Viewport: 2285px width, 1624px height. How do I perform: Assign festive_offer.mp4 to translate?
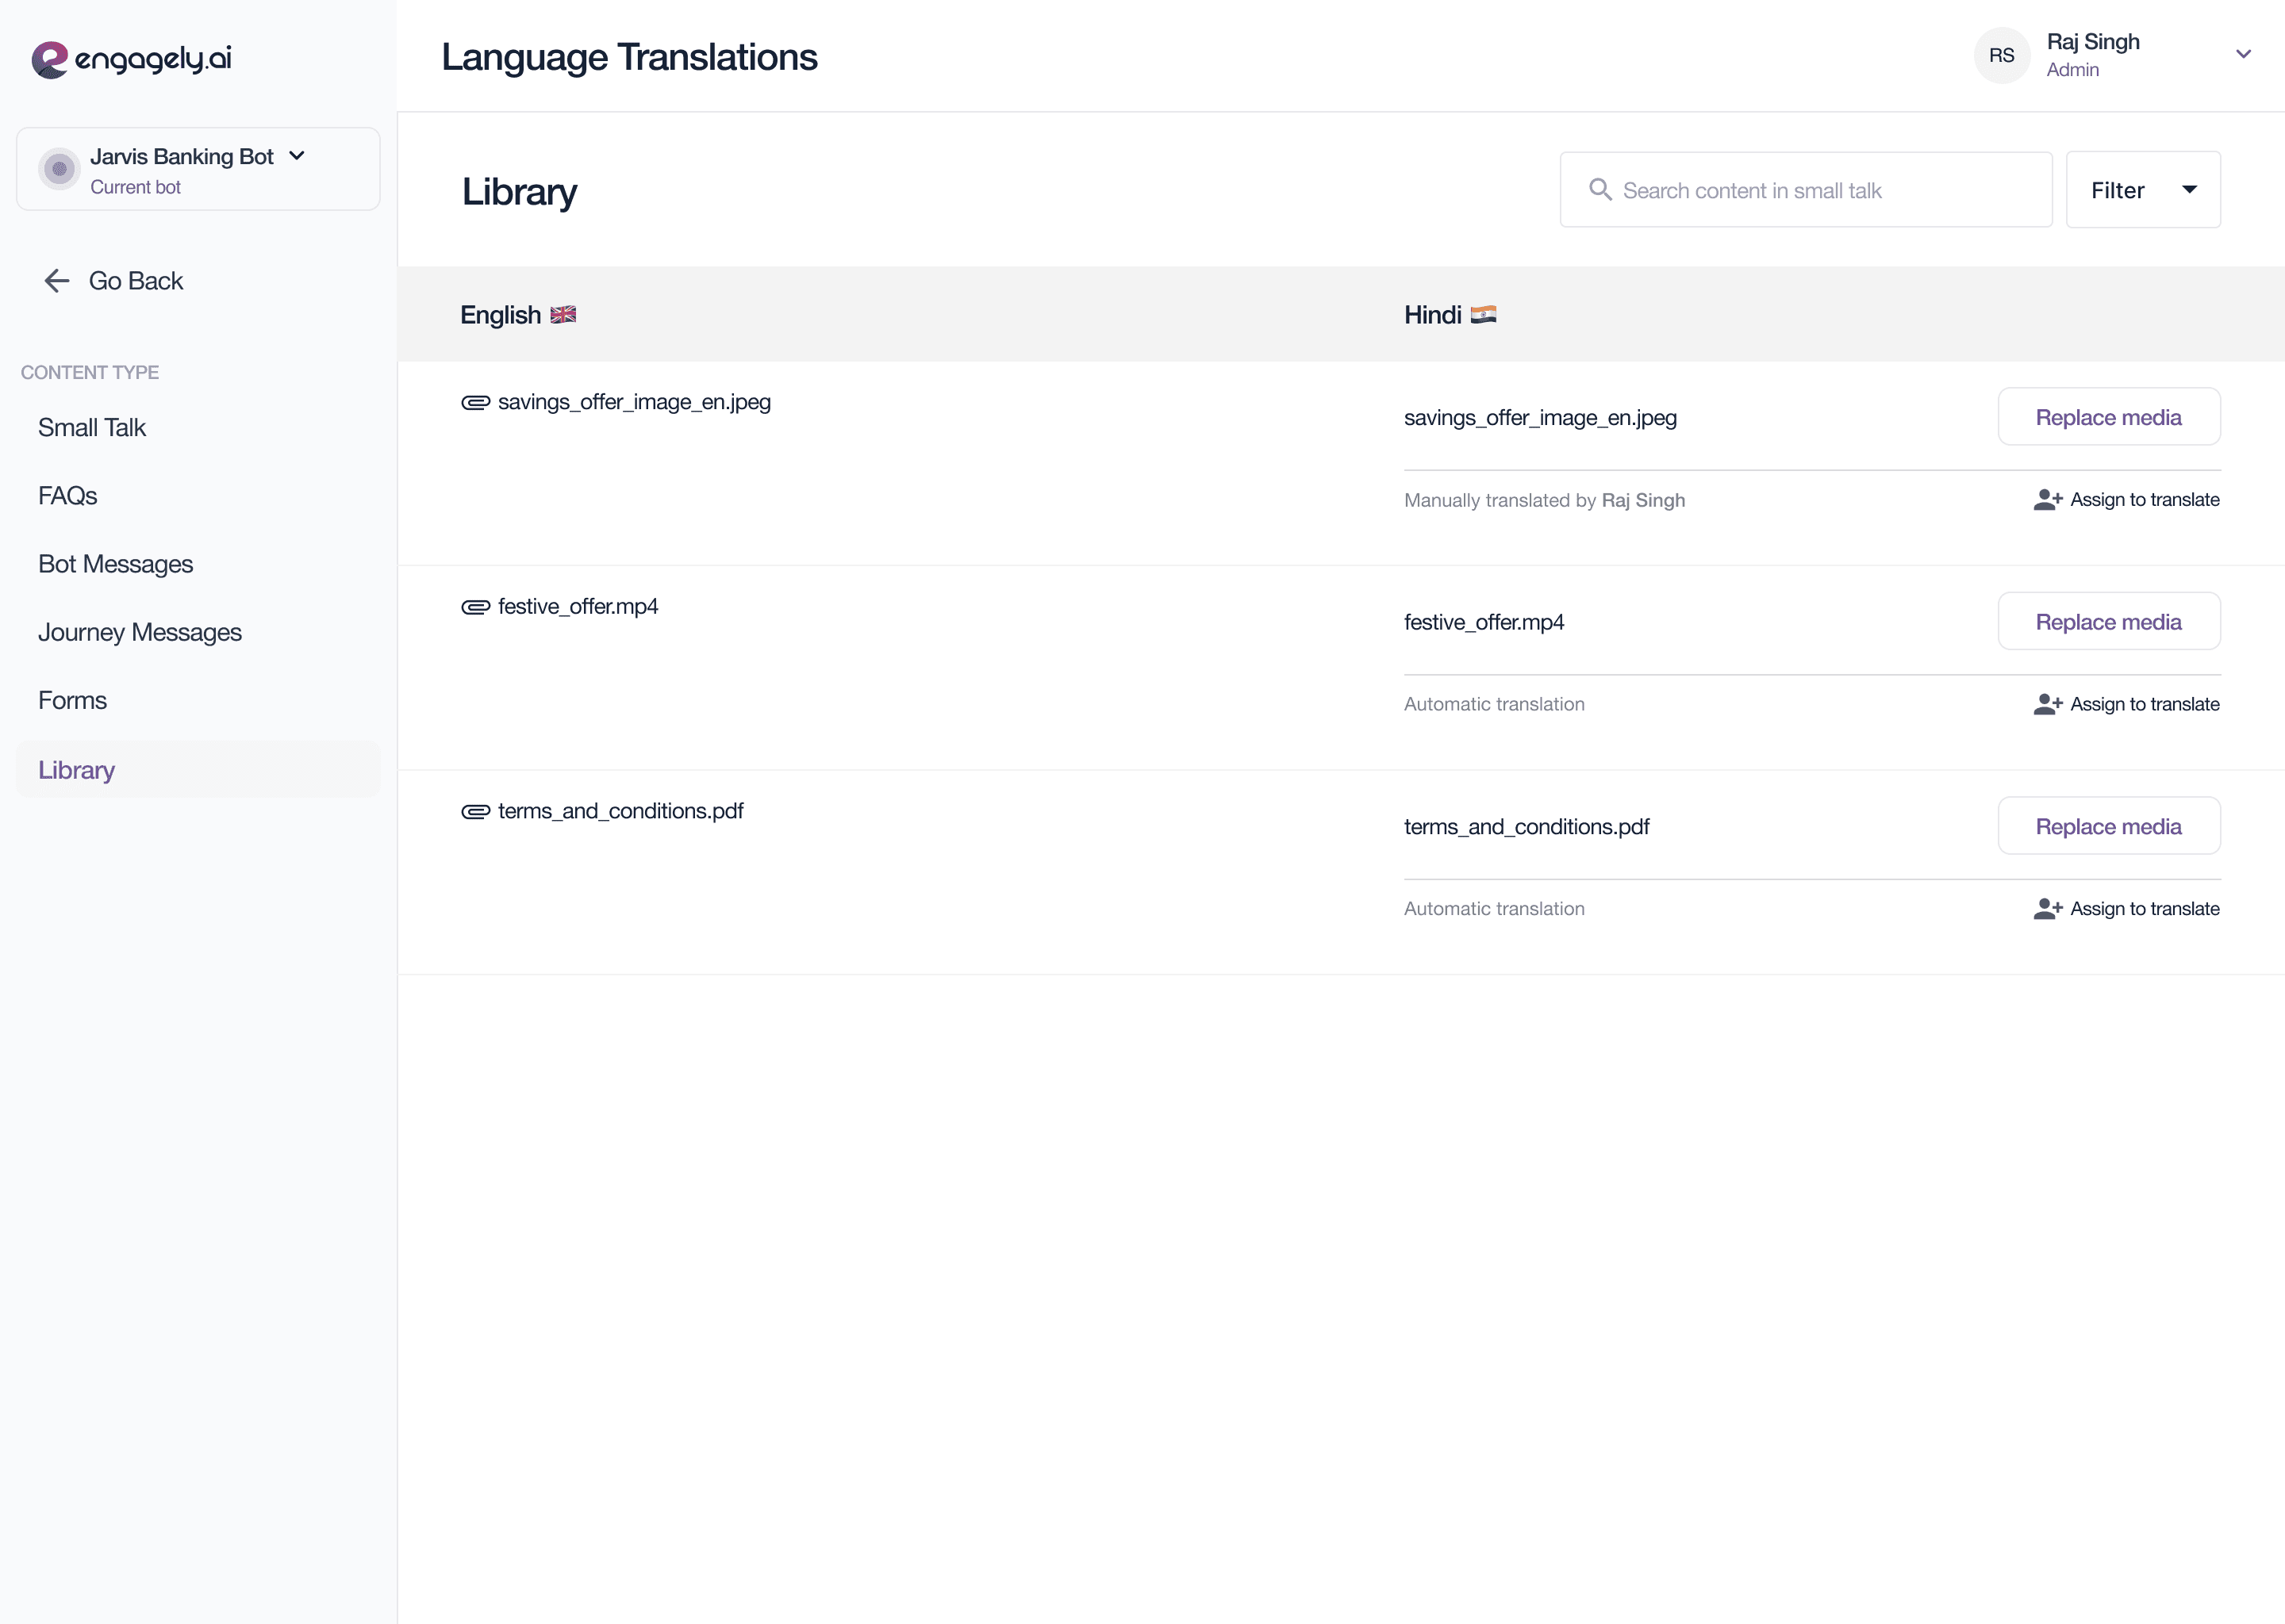click(2126, 704)
